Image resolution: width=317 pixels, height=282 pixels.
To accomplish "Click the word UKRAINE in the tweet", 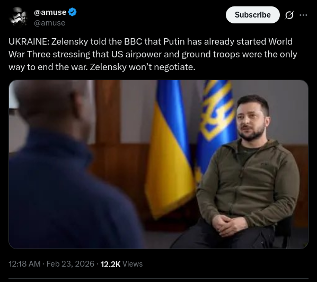I will 29,41.
